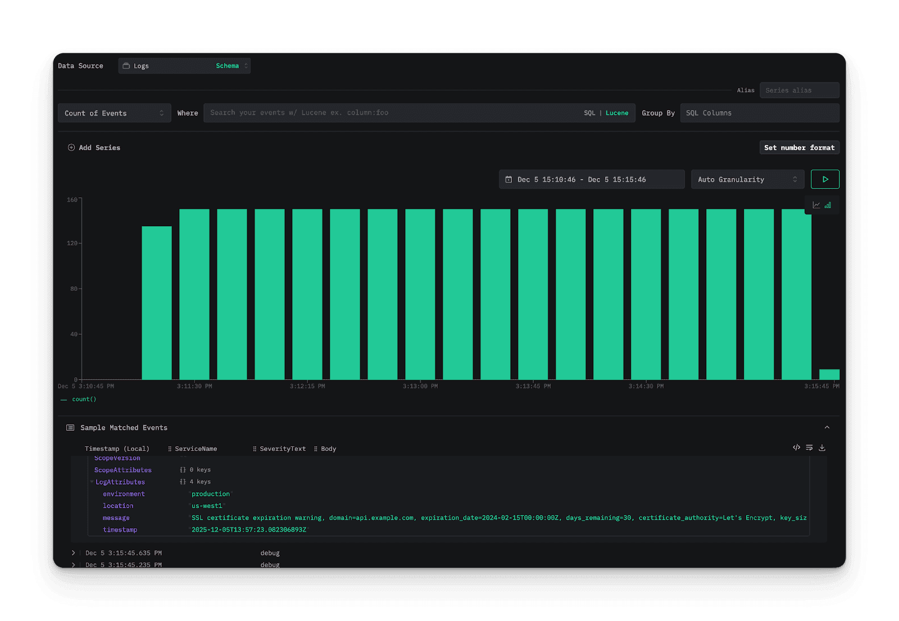Switch chart display to line chart icon
The image size is (899, 621).
pos(816,205)
